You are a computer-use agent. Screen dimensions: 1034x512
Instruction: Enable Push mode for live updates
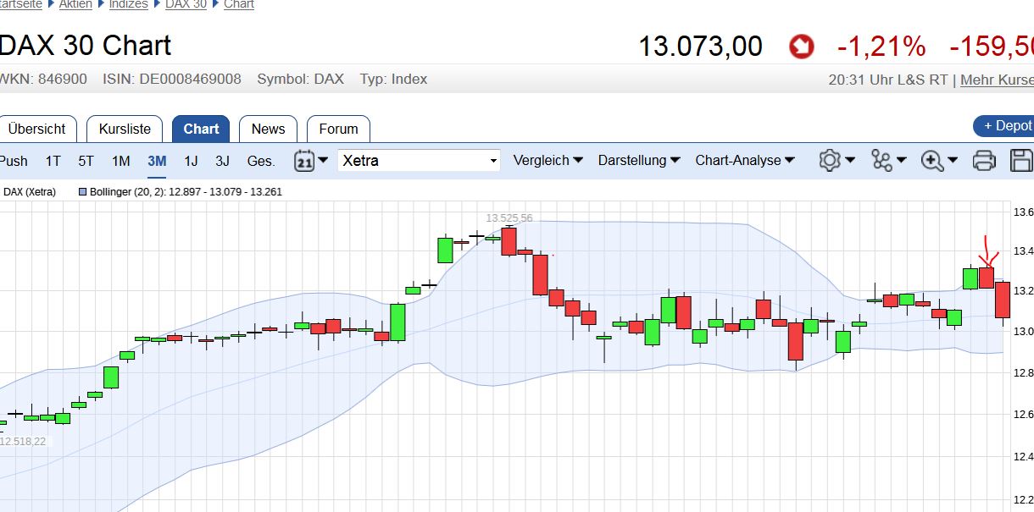(14, 160)
